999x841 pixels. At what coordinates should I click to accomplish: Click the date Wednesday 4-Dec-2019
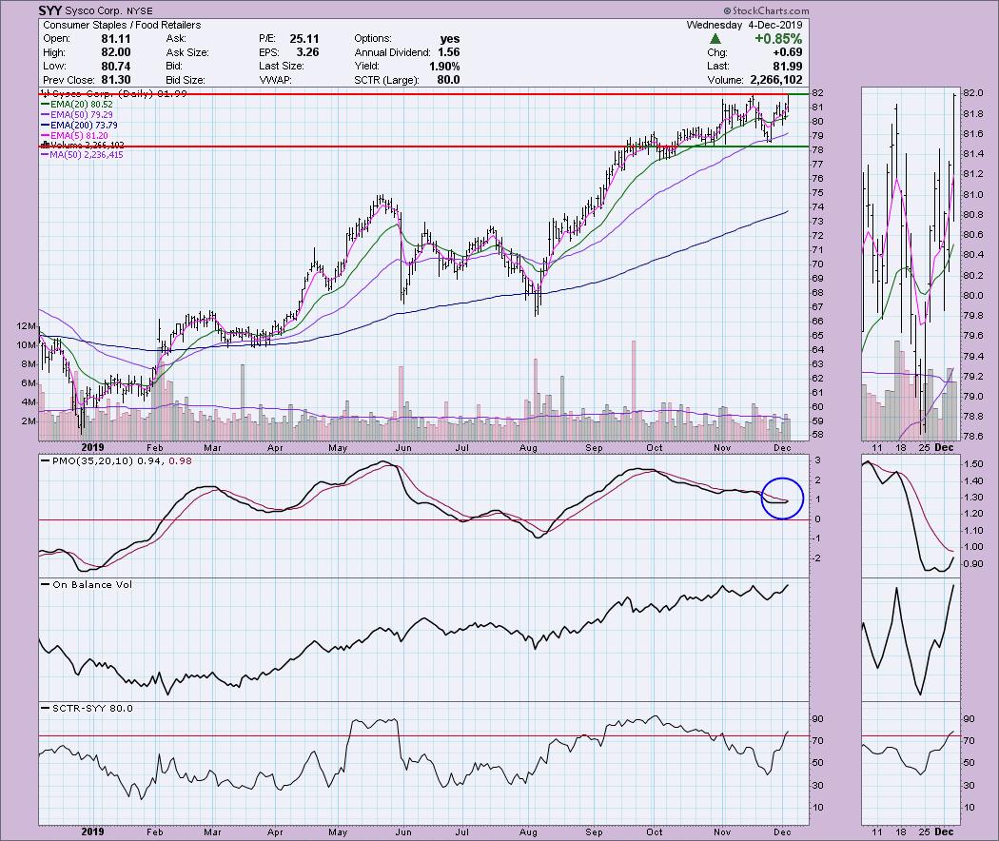coord(744,25)
